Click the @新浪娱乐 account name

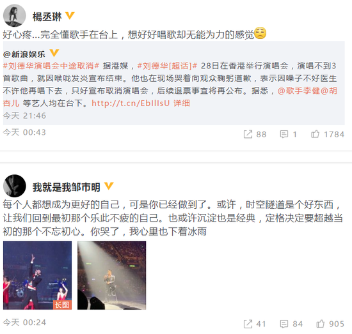24,54
